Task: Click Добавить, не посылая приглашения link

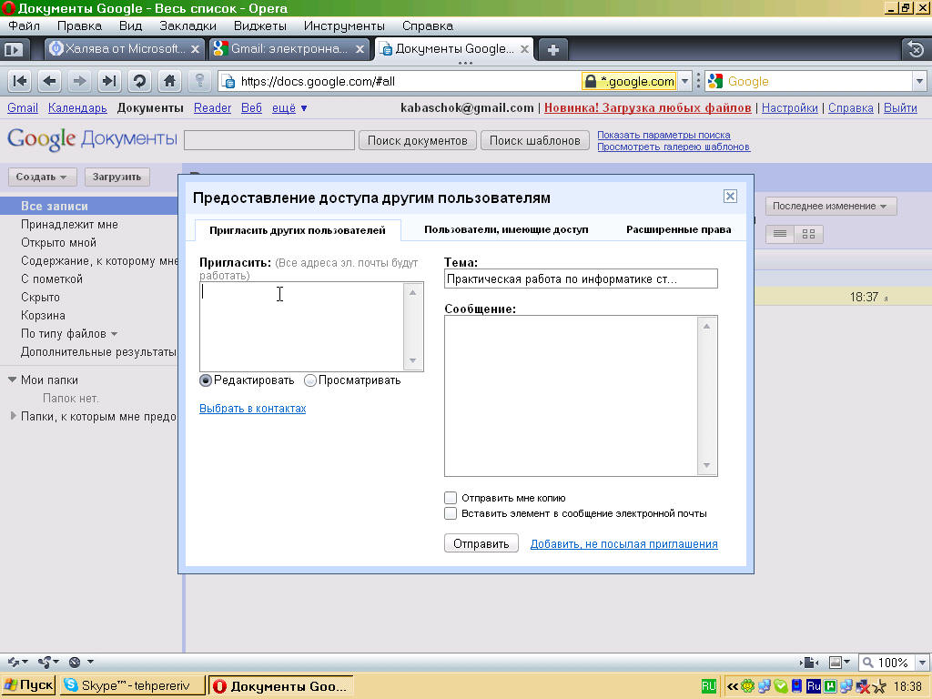Action: pyautogui.click(x=624, y=544)
